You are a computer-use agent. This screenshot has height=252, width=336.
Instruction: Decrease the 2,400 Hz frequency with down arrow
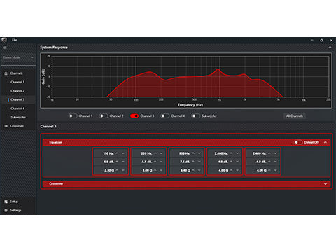tap(276, 153)
